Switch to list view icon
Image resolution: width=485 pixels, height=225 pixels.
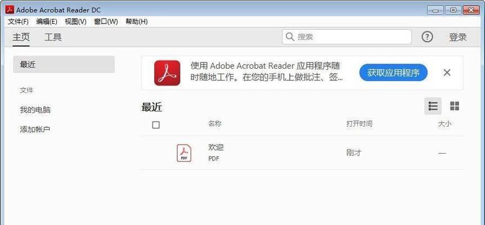pyautogui.click(x=433, y=106)
